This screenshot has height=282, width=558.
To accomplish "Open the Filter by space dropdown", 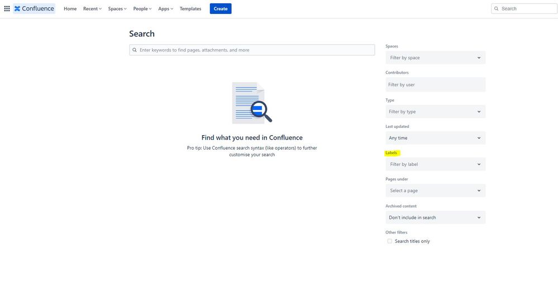I will coord(435,58).
